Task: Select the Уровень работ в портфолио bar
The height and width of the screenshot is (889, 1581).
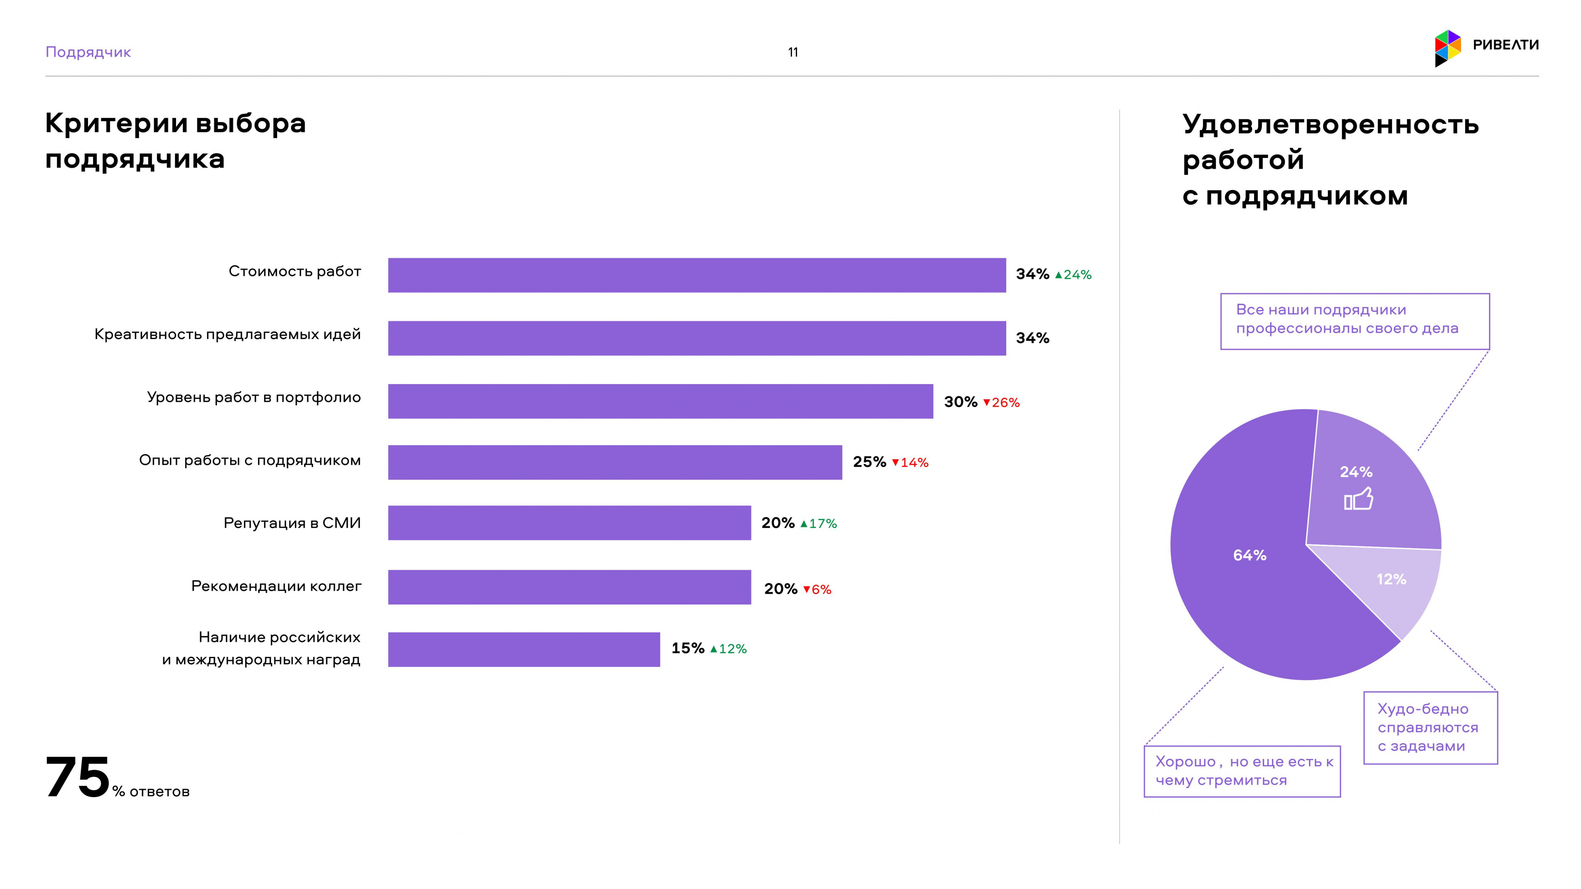Action: (x=661, y=401)
